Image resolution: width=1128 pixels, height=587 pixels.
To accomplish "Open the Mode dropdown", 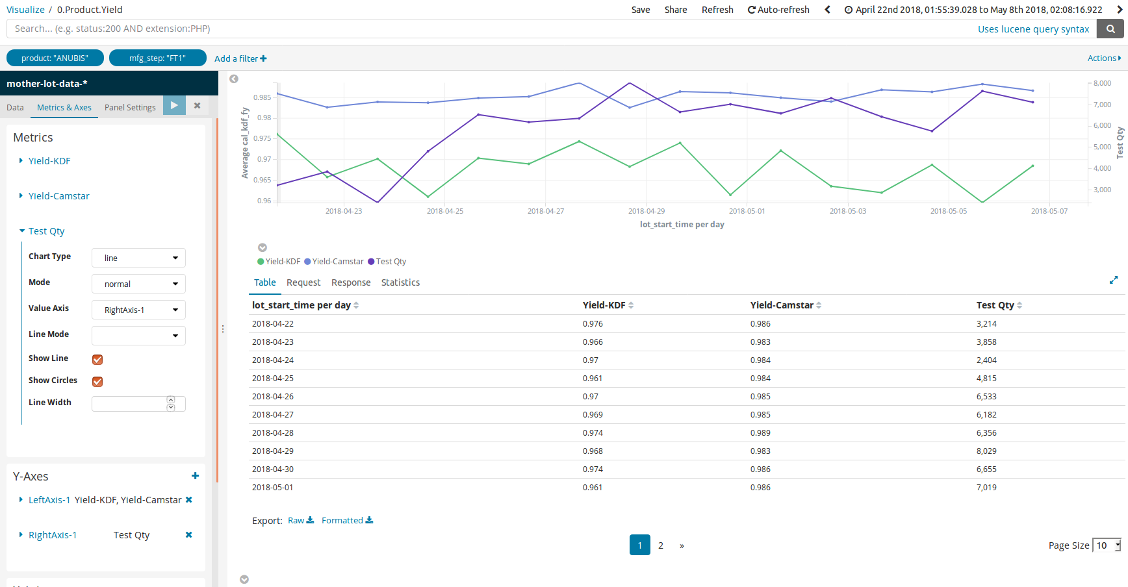I will (x=138, y=284).
